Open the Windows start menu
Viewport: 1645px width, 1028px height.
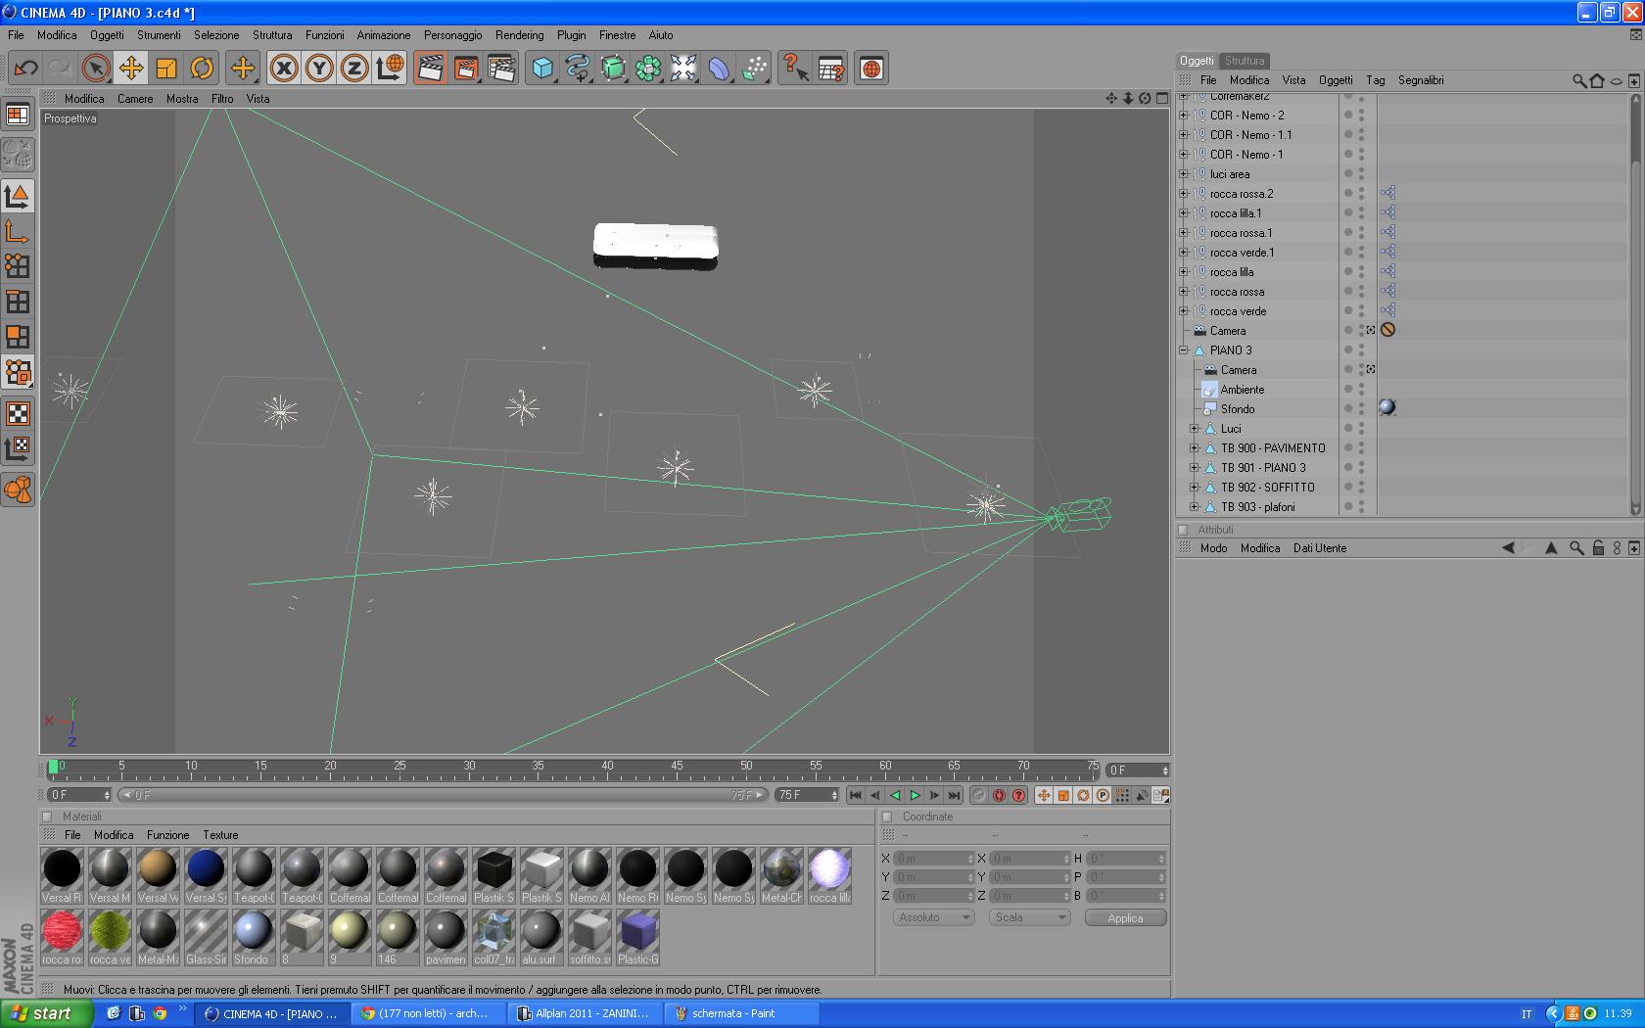point(47,1013)
